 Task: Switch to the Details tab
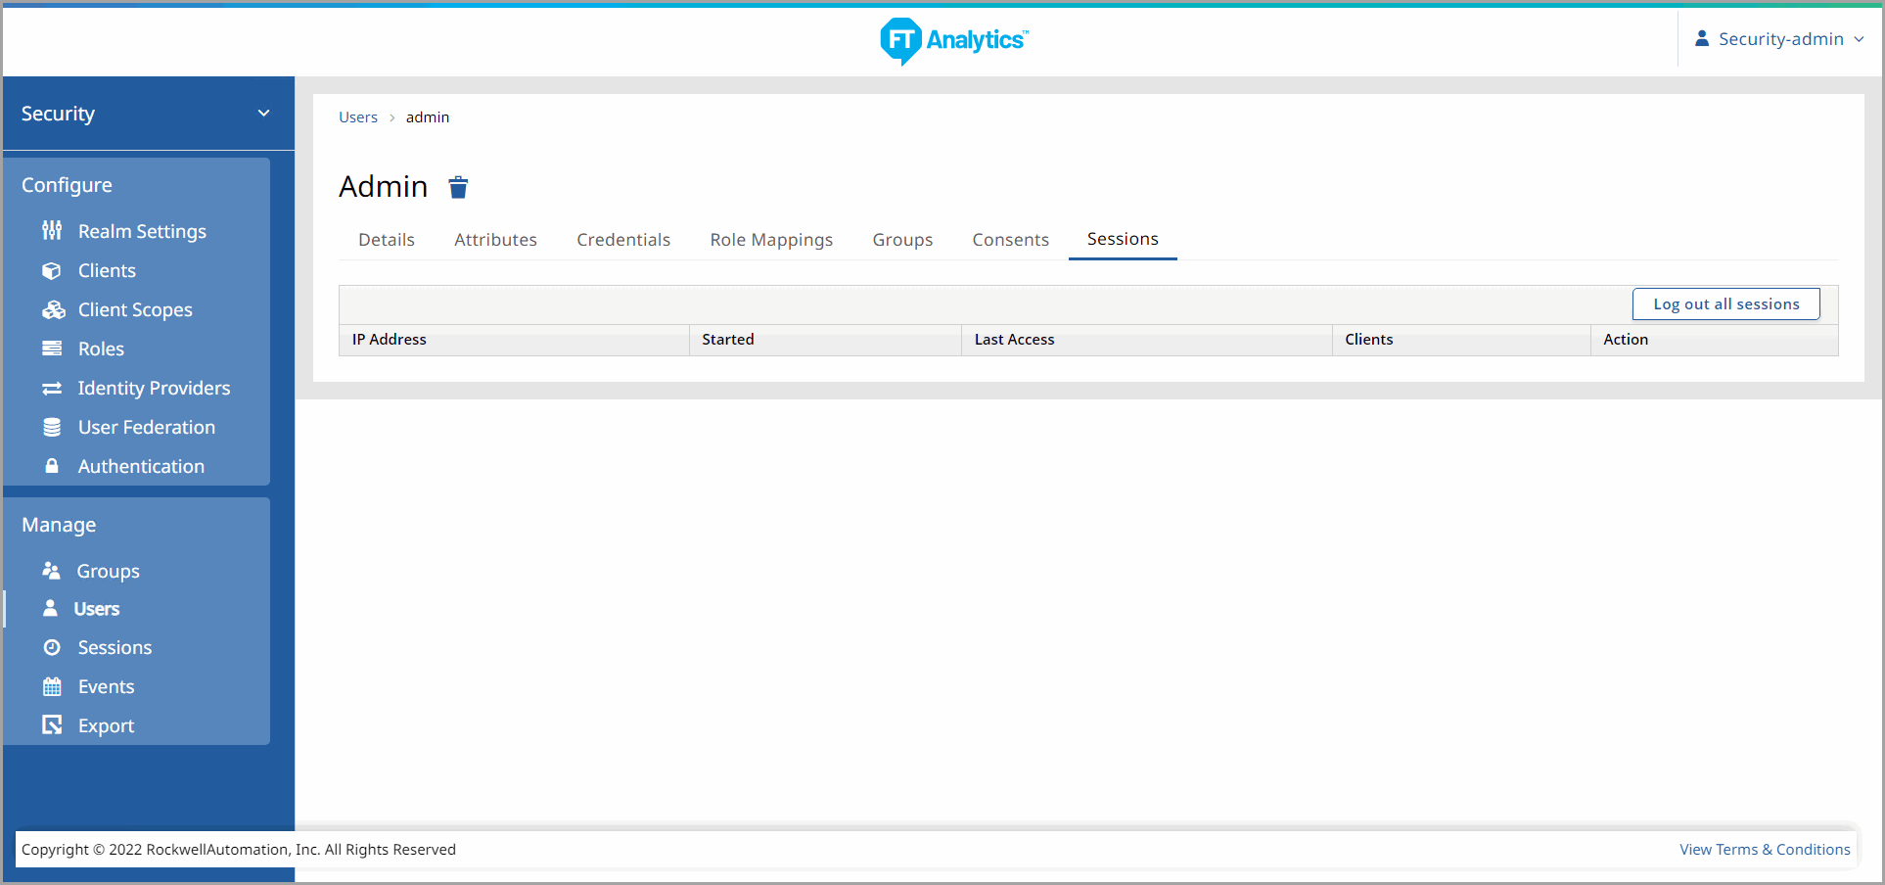[x=387, y=240]
